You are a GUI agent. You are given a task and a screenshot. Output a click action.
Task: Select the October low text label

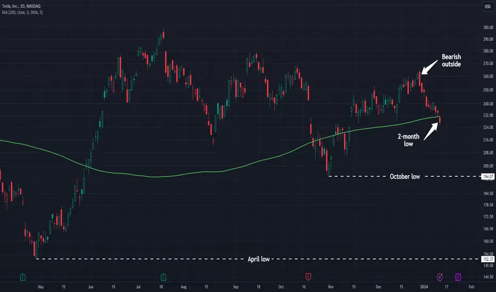(x=405, y=176)
